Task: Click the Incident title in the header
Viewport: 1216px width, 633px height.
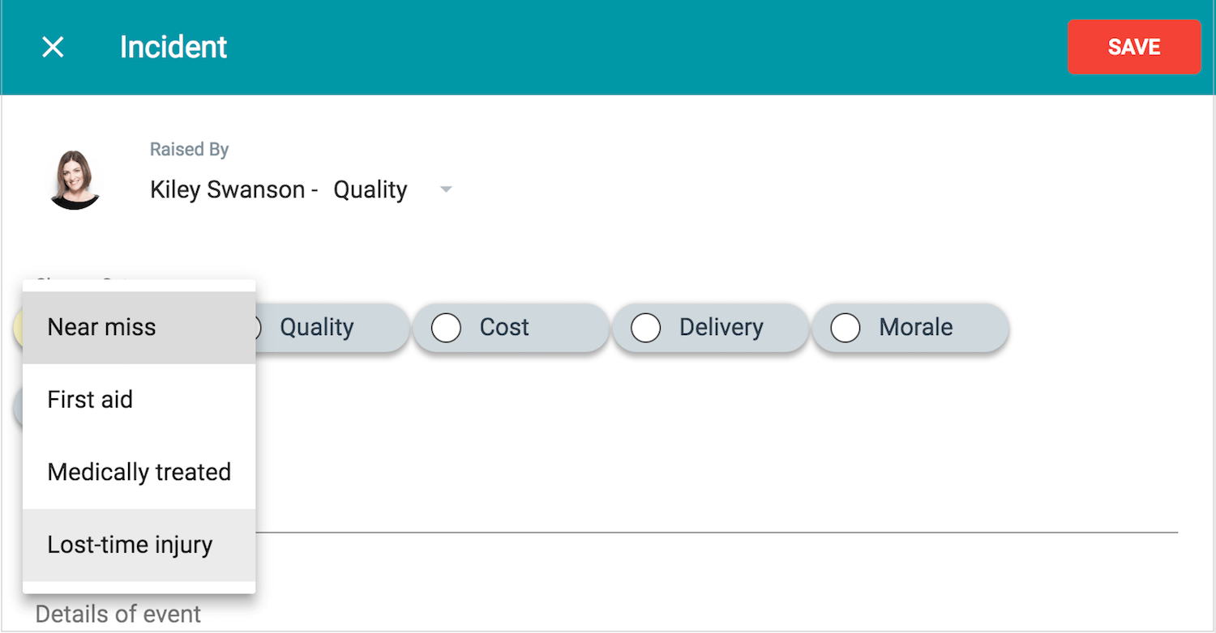Action: (x=173, y=47)
